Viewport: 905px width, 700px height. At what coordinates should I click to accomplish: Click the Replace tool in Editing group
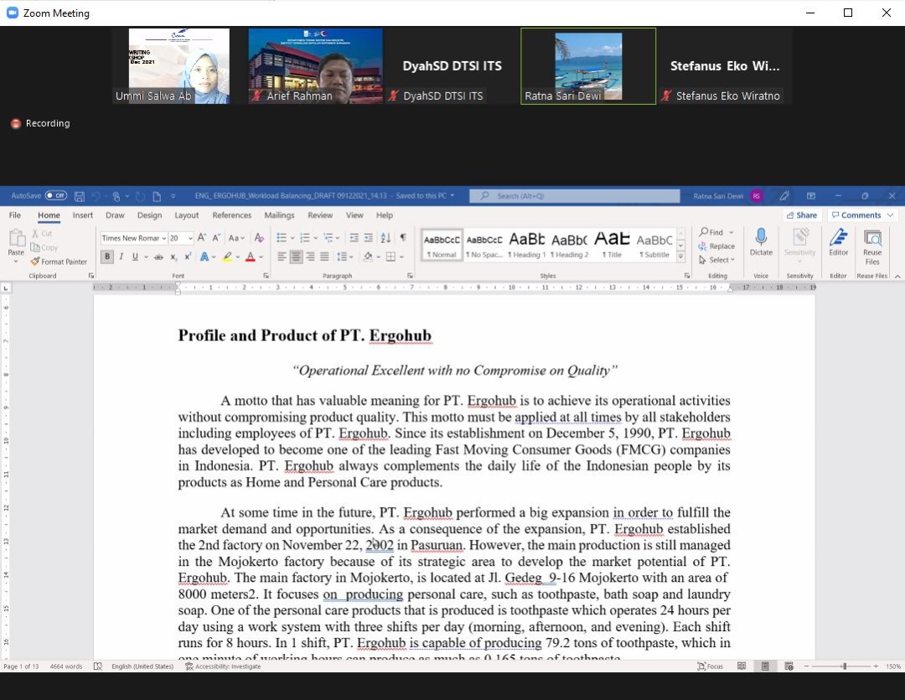point(716,246)
